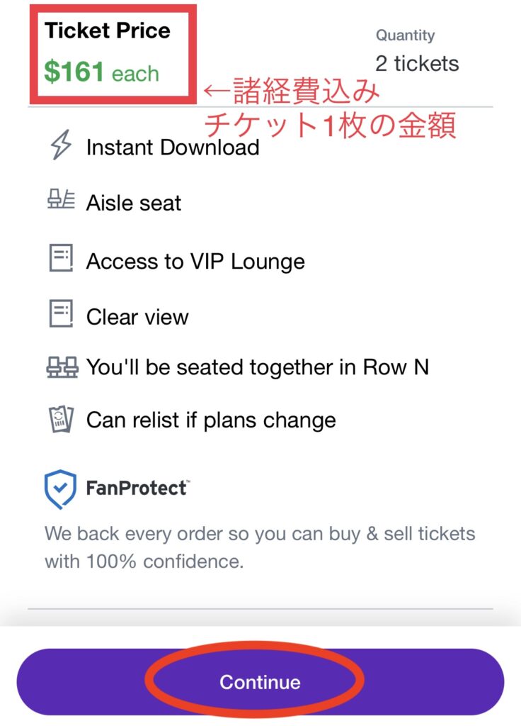The height and width of the screenshot is (726, 521).
Task: Change the 2 tickets quantity
Action: coord(417,63)
